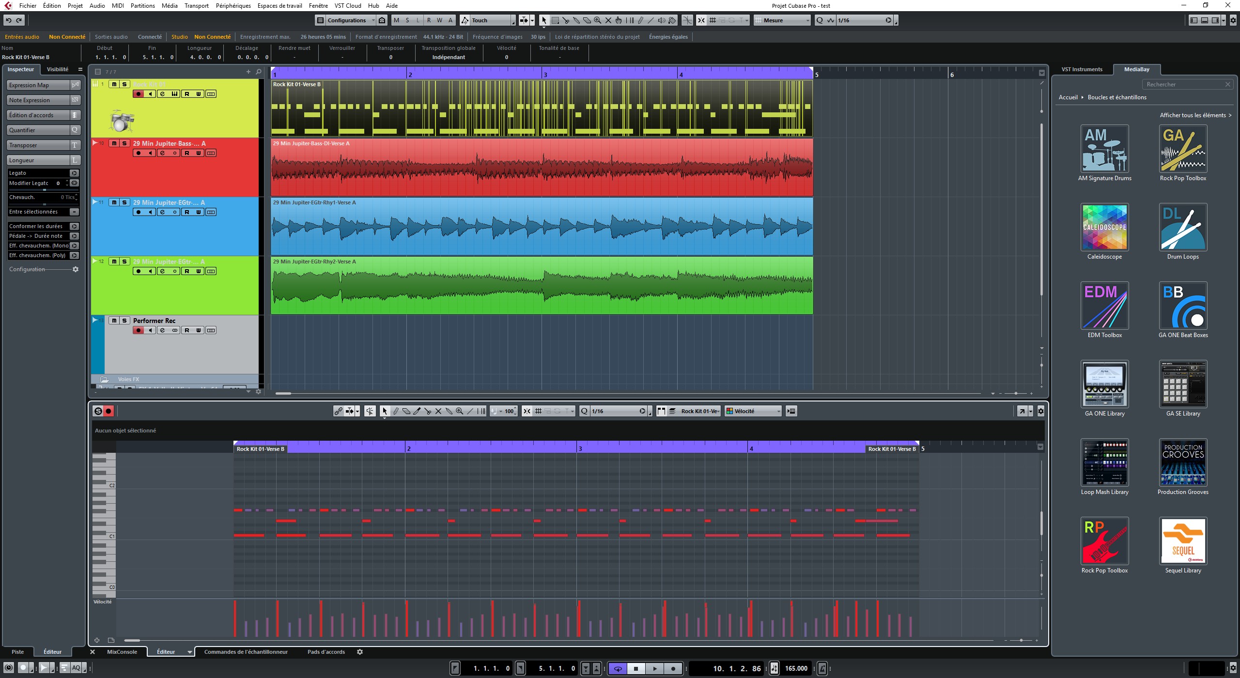The image size is (1240, 678).
Task: Open the Rock Pop Toolbox guitar thumbnail
Action: [x=1104, y=541]
